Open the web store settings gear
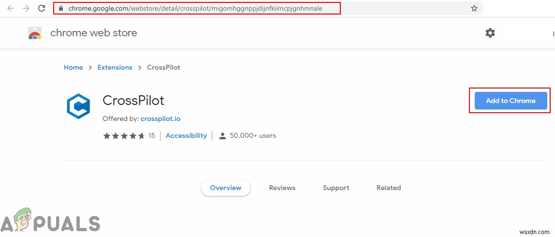 (x=490, y=33)
